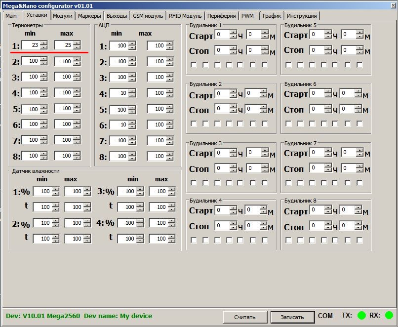Enable the last checkbox in Будильник 6
398x327 pixels.
tap(359, 124)
